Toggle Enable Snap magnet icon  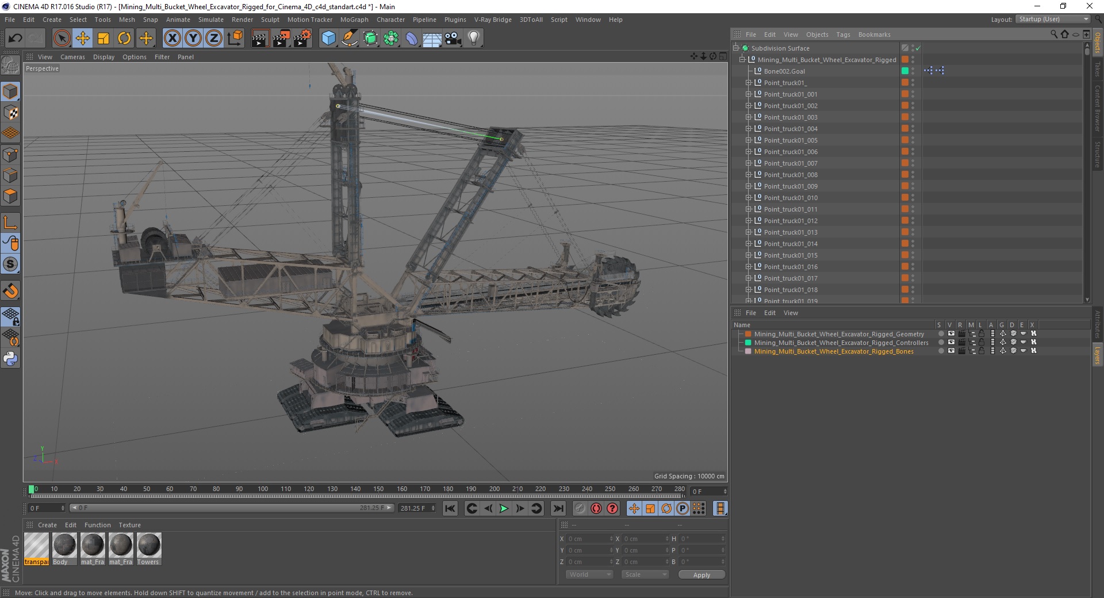tap(10, 291)
